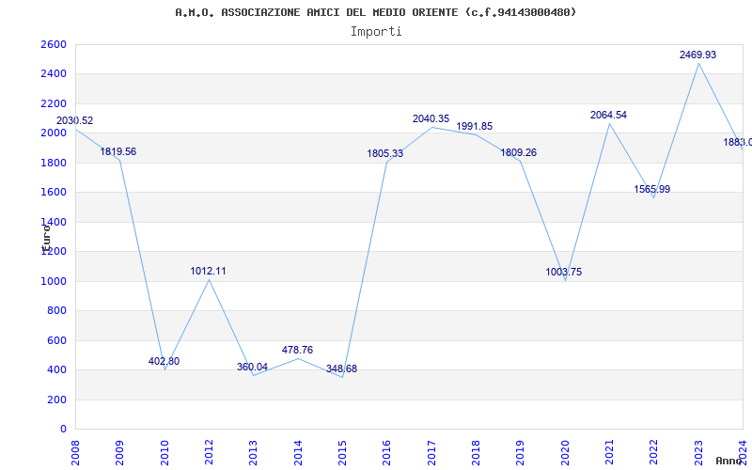Click the y-axis value 2400
This screenshot has width=752, height=470.
pos(54,74)
